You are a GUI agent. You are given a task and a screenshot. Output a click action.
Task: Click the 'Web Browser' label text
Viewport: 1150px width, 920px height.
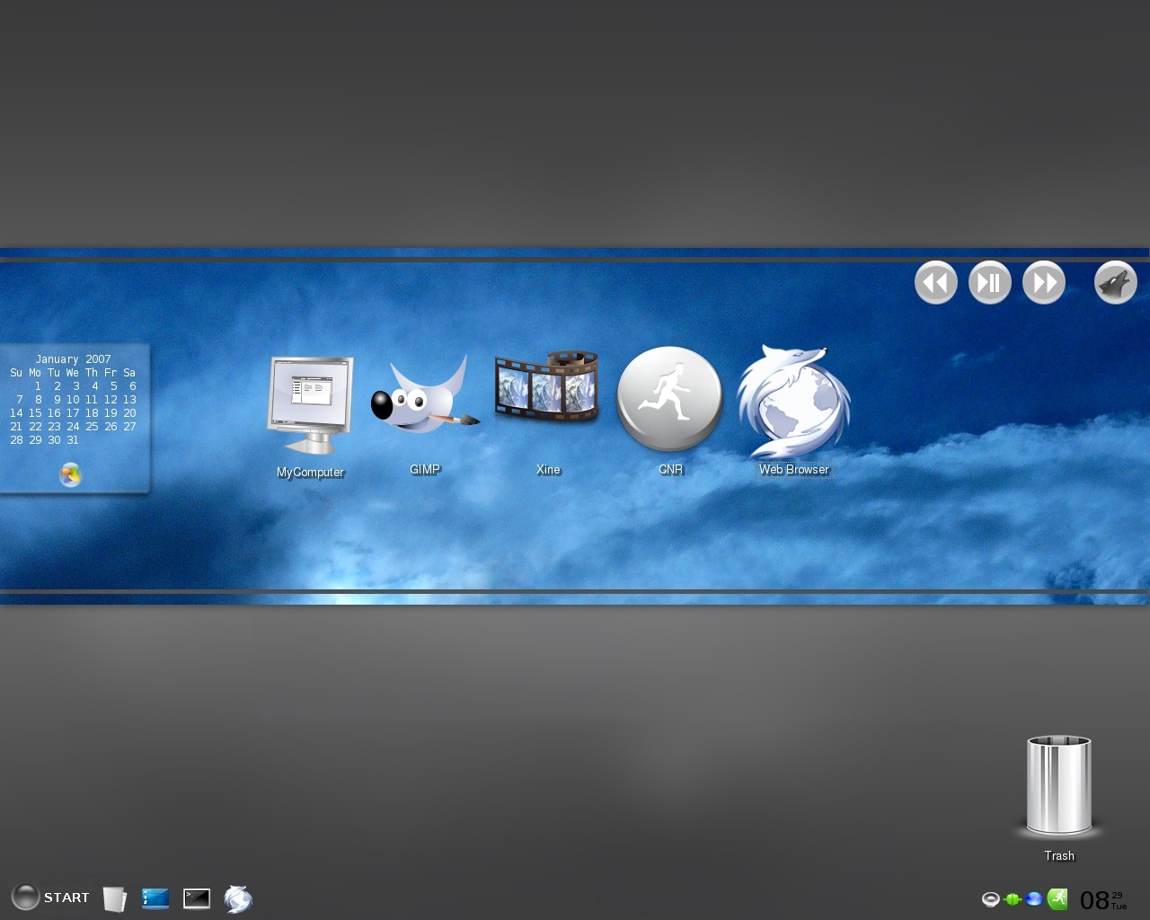(x=794, y=469)
